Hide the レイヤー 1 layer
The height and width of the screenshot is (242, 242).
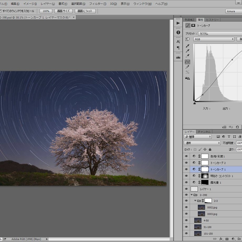pyautogui.click(x=186, y=189)
